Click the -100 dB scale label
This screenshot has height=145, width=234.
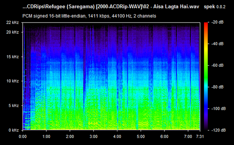point(218,109)
